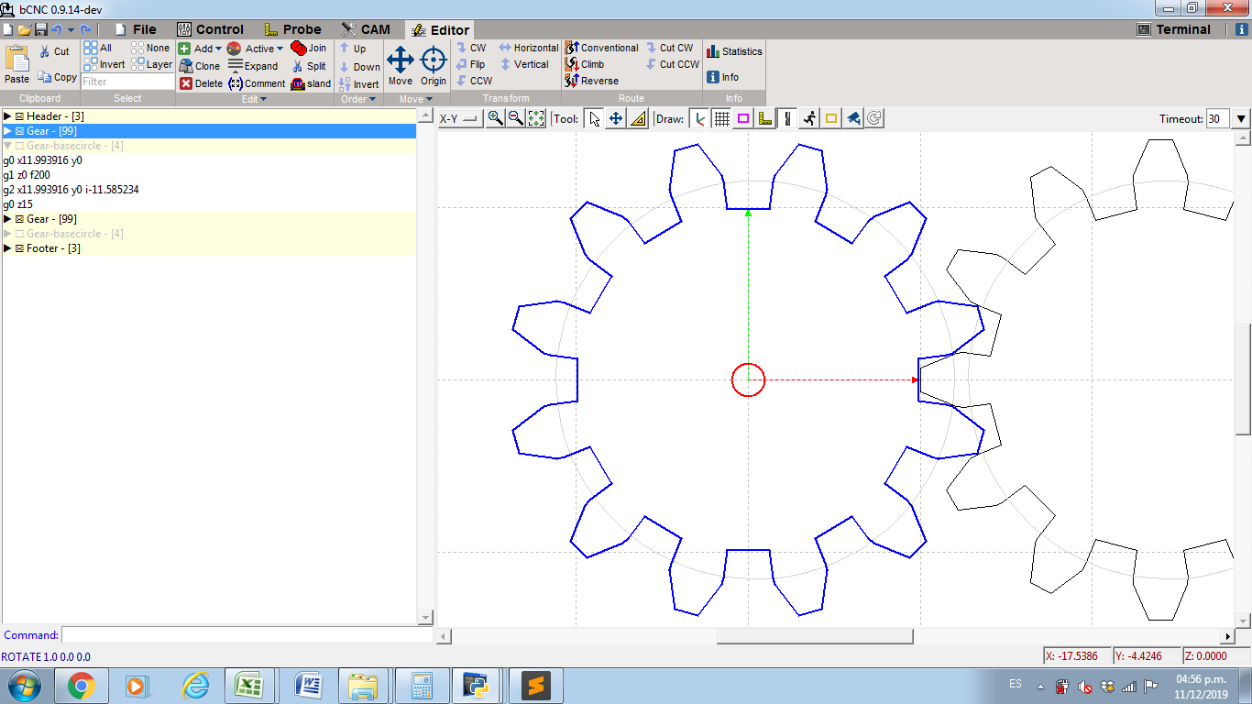The height and width of the screenshot is (704, 1252).
Task: Toggle drawing of the axes
Action: 700,118
